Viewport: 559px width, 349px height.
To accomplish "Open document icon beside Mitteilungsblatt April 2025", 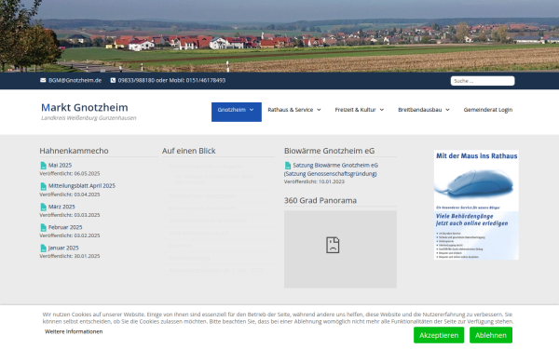I will click(x=44, y=186).
